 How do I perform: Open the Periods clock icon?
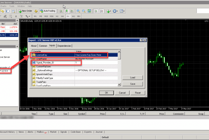click(x=115, y=11)
